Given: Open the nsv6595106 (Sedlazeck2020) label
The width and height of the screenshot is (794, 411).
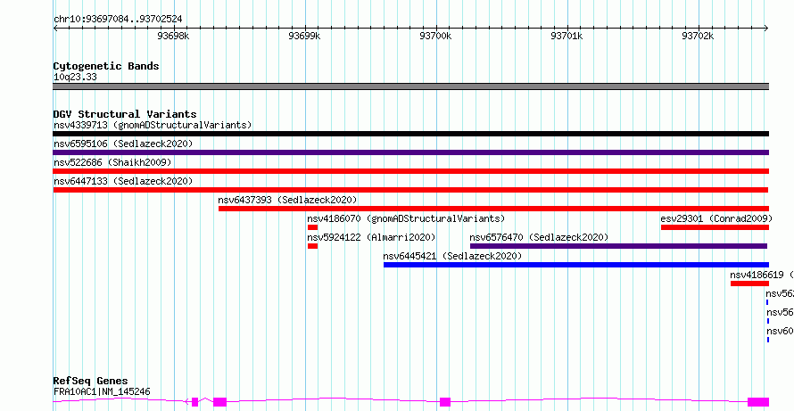Looking at the screenshot, I should coord(123,144).
